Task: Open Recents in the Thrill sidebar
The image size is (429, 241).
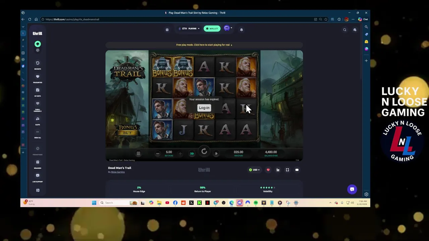Action: pyautogui.click(x=38, y=65)
